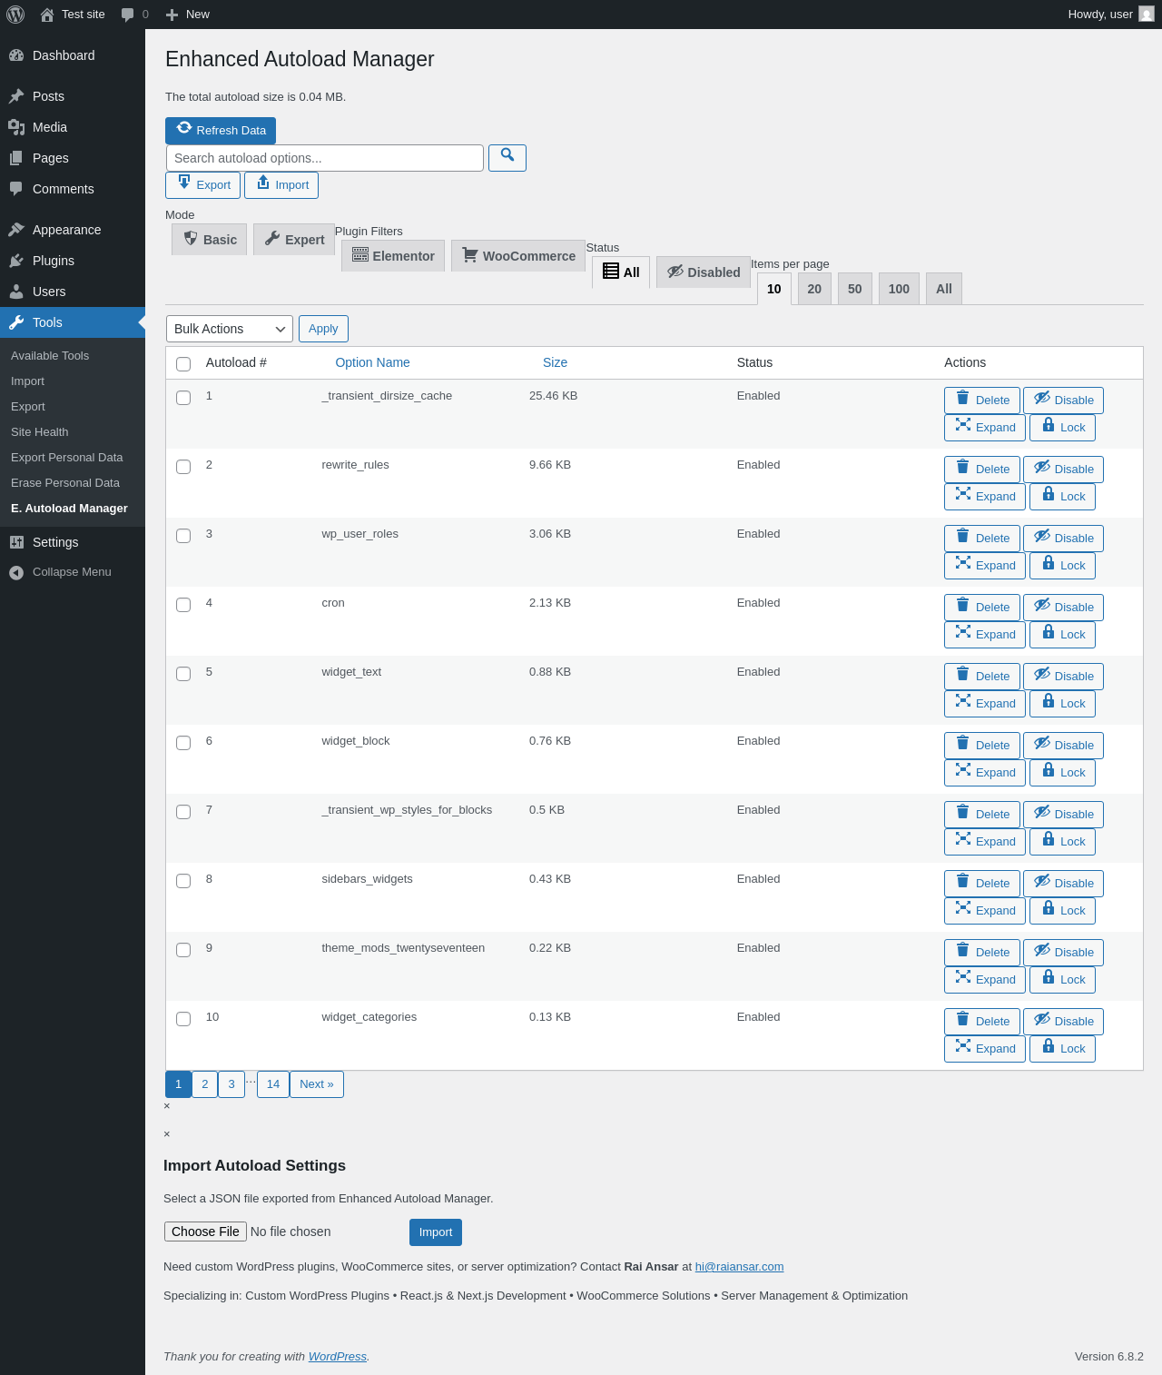This screenshot has height=1375, width=1162.
Task: Check the wp_user_roles row checkbox
Action: click(x=183, y=536)
